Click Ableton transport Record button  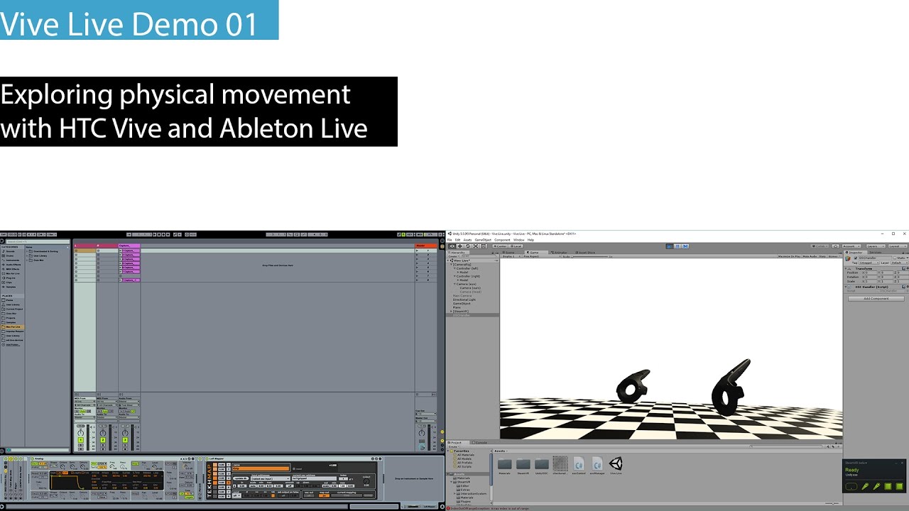163,234
